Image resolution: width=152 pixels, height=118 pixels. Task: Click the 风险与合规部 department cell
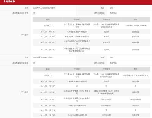(x=106, y=99)
